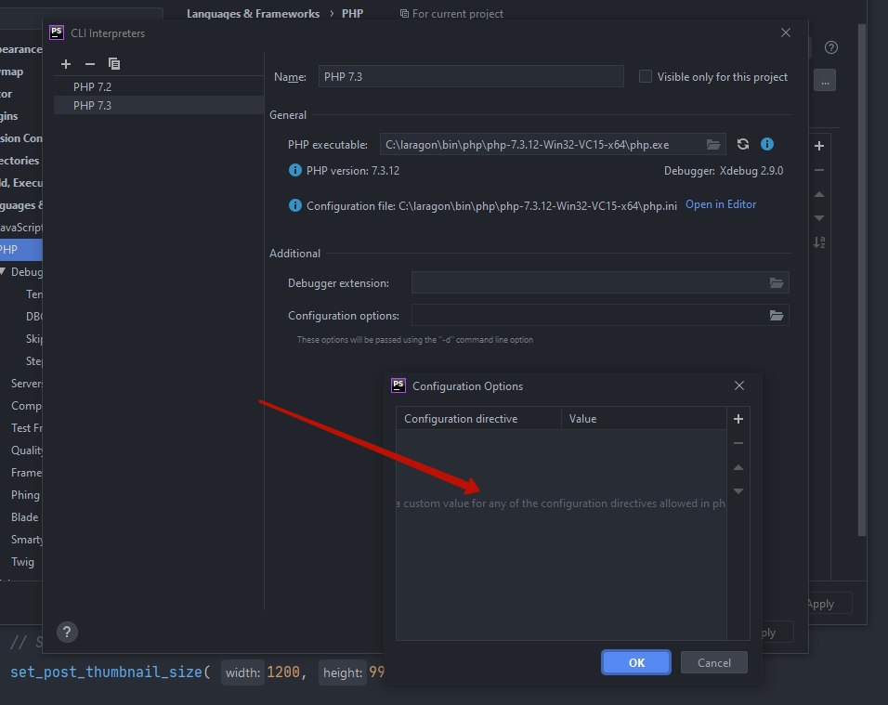The image size is (888, 705).
Task: Add a new CLI interpreter
Action: (66, 64)
